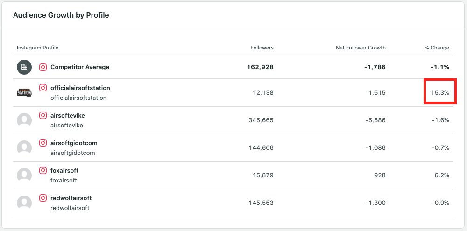The image size is (467, 231).
Task: Click the Instagram Profile column header
Action: point(37,48)
